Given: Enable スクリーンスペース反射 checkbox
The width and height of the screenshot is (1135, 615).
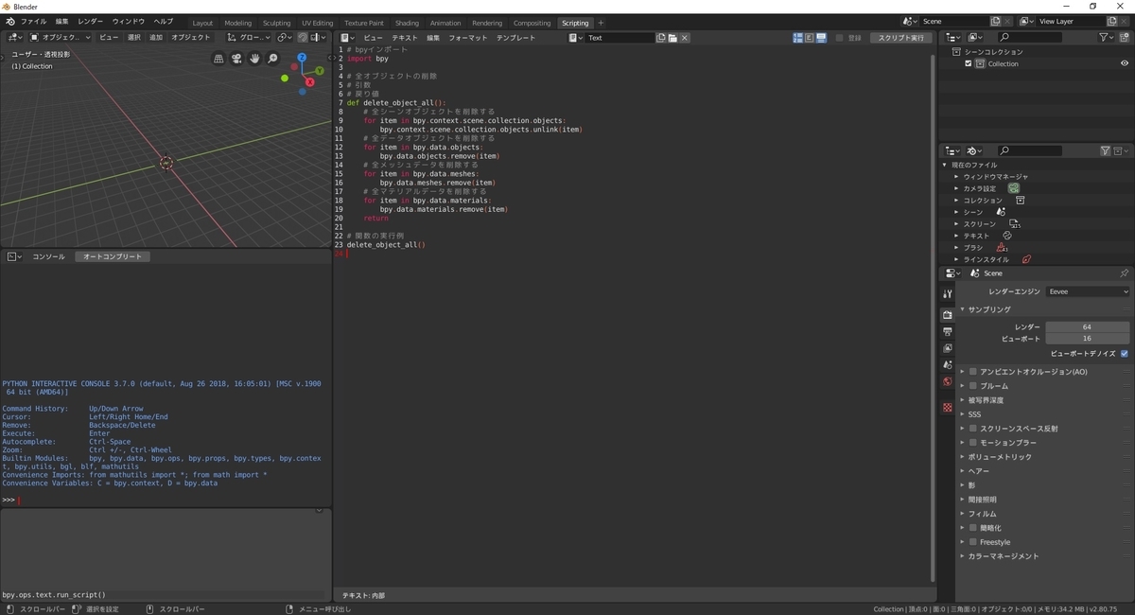Looking at the screenshot, I should (x=972, y=429).
